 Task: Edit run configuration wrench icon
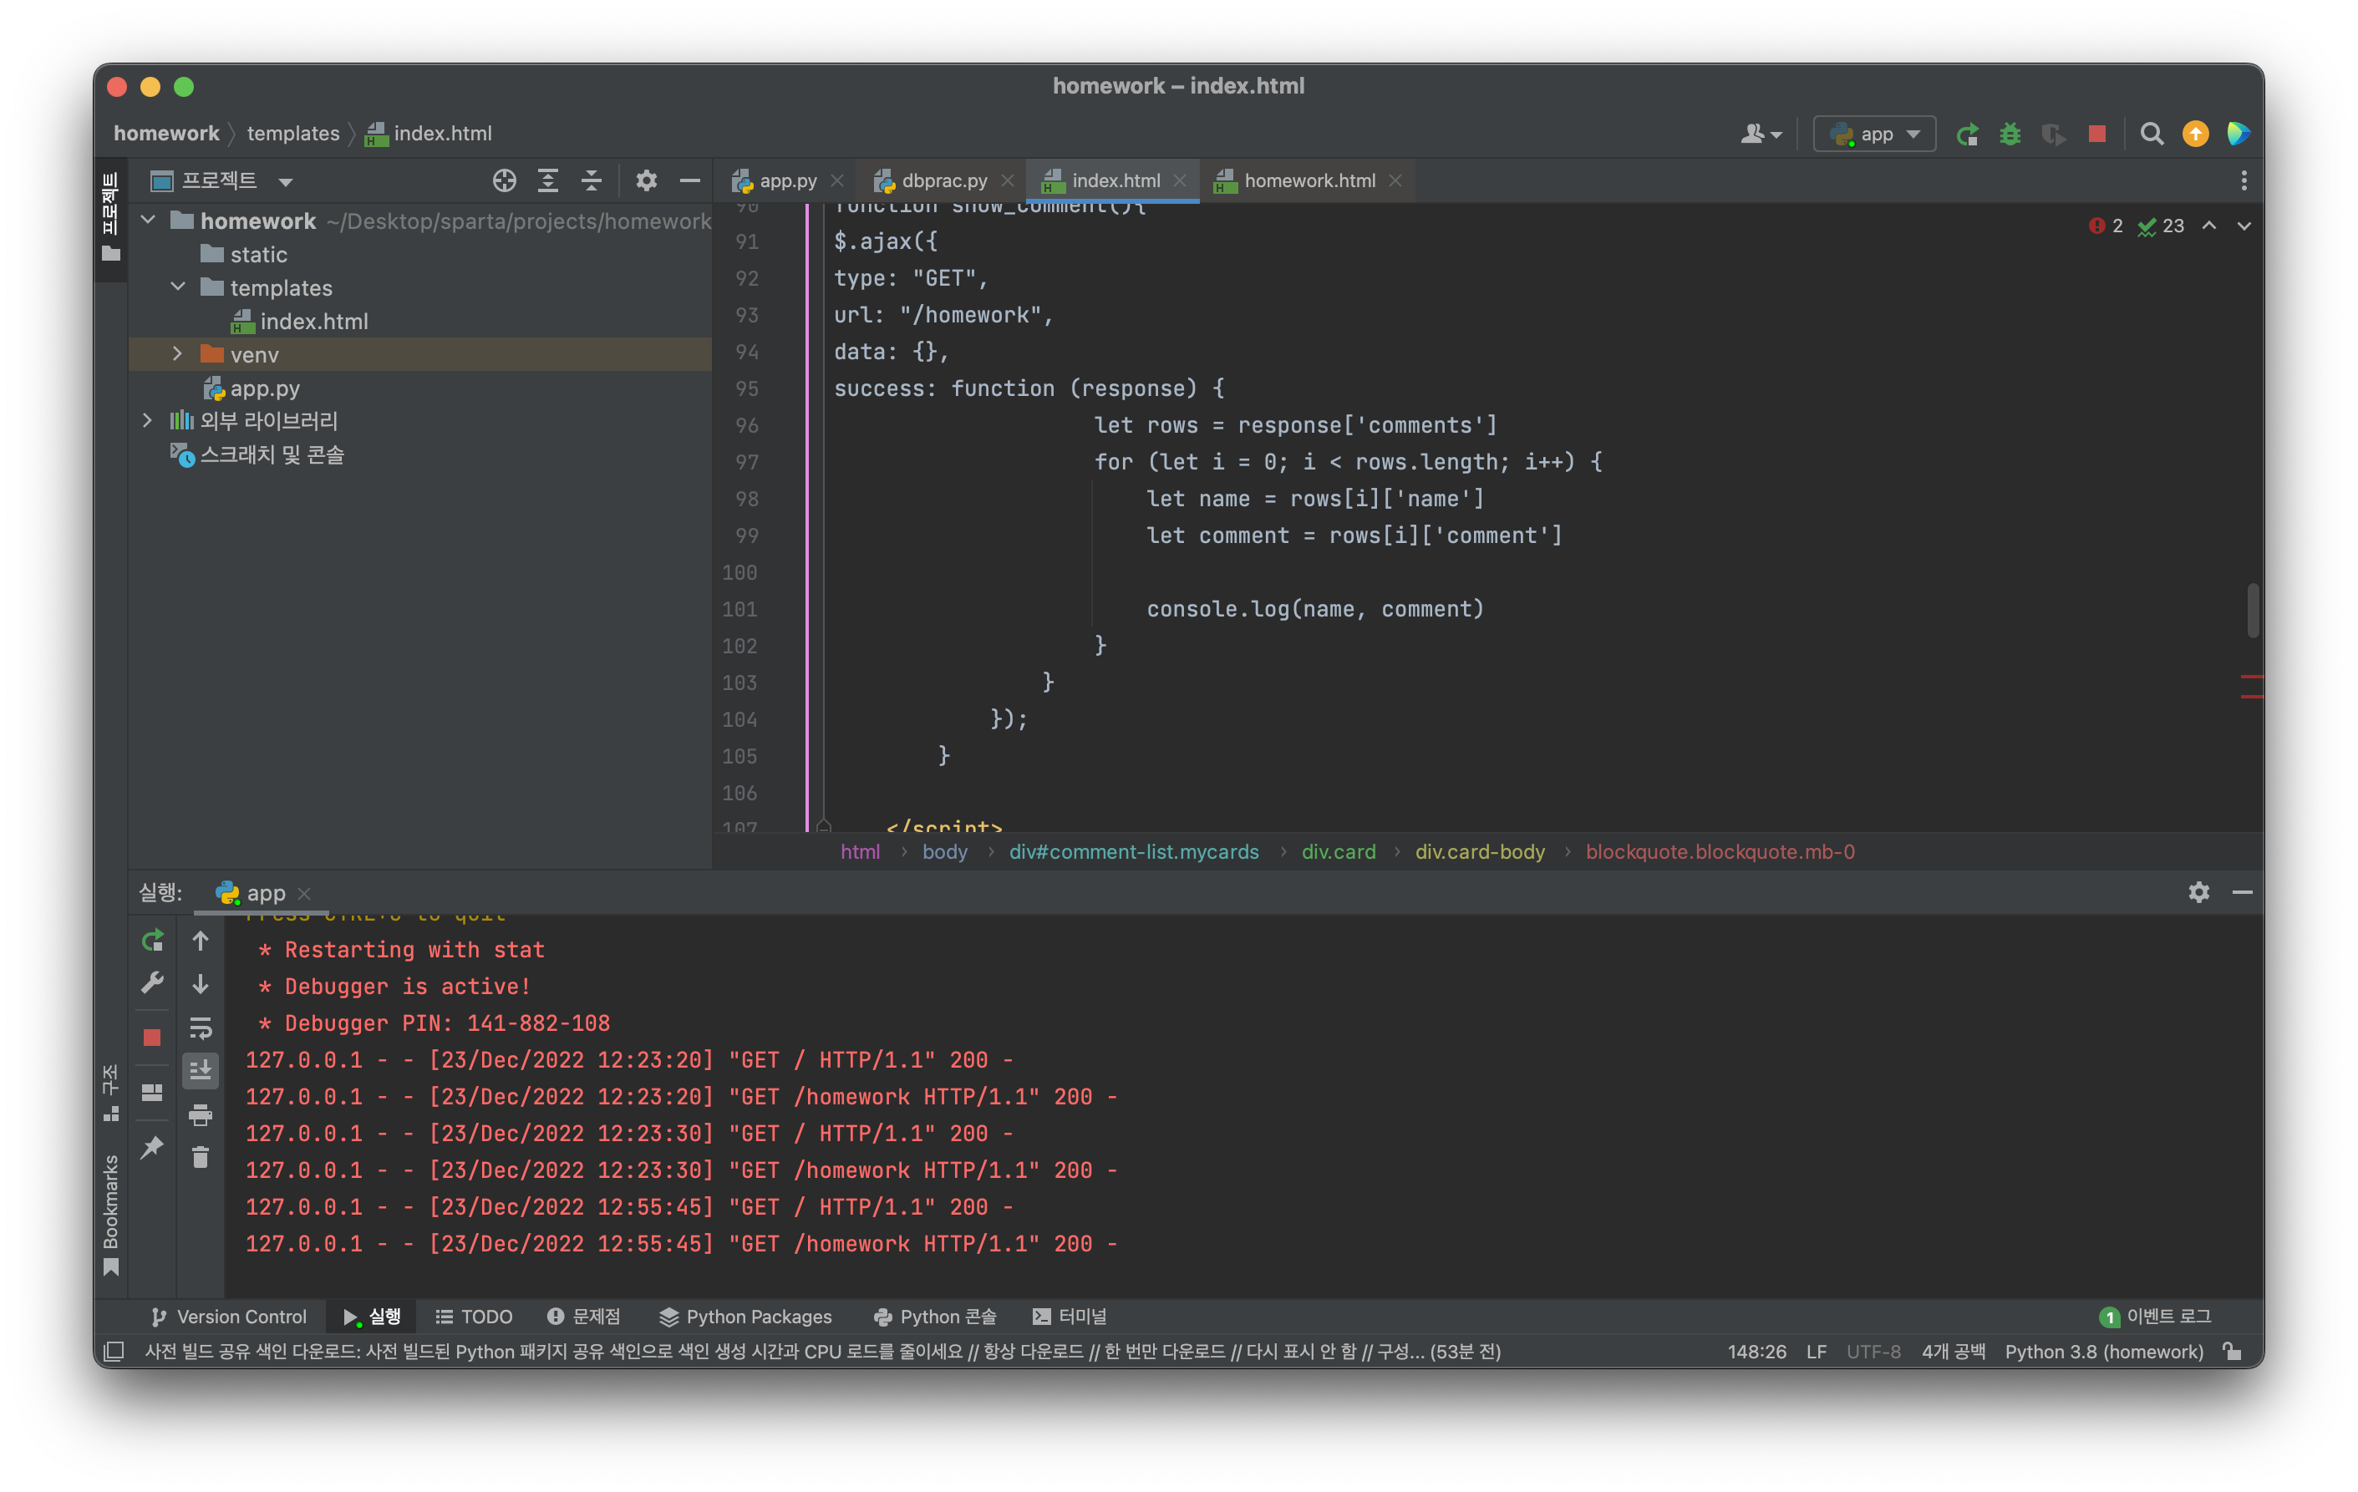point(152,983)
